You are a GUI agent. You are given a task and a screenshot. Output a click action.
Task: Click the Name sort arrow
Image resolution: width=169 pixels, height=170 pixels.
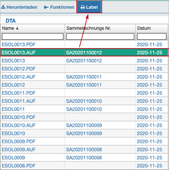click(x=17, y=28)
